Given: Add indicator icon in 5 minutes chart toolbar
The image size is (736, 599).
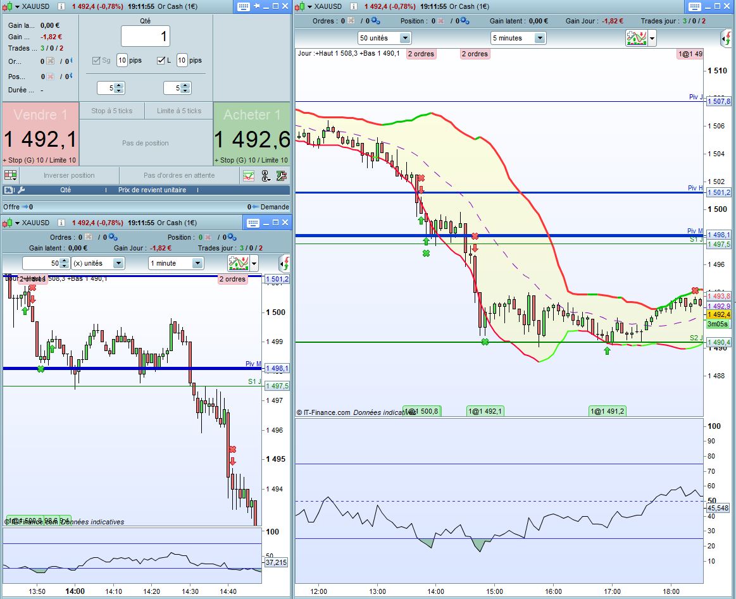Looking at the screenshot, I should (637, 38).
